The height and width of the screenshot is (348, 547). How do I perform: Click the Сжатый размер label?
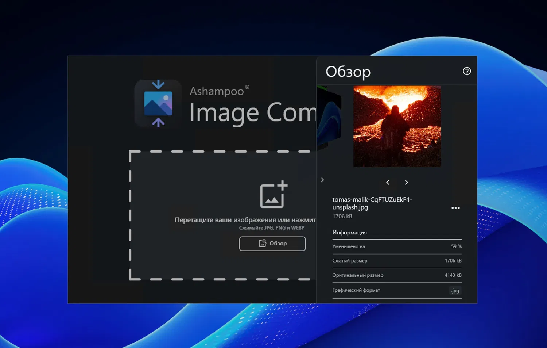pos(350,261)
